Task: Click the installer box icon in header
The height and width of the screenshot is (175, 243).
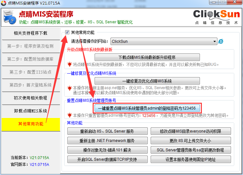Action: coord(10,17)
